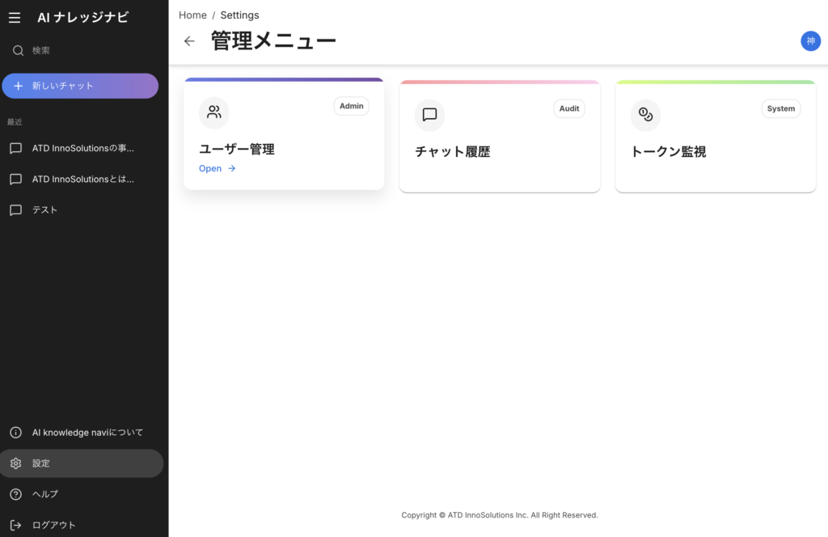Viewport: 828px width, 537px height.
Task: Select the テスト chat in recent list
Action: click(45, 209)
